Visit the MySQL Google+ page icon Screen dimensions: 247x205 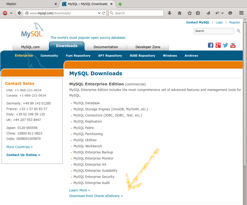click(x=218, y=45)
